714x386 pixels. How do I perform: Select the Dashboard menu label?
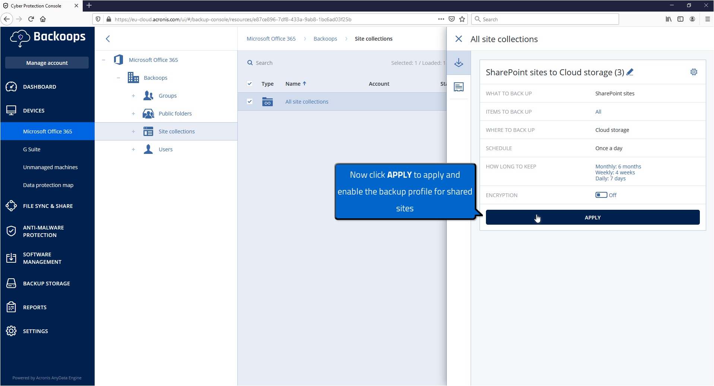(x=40, y=87)
